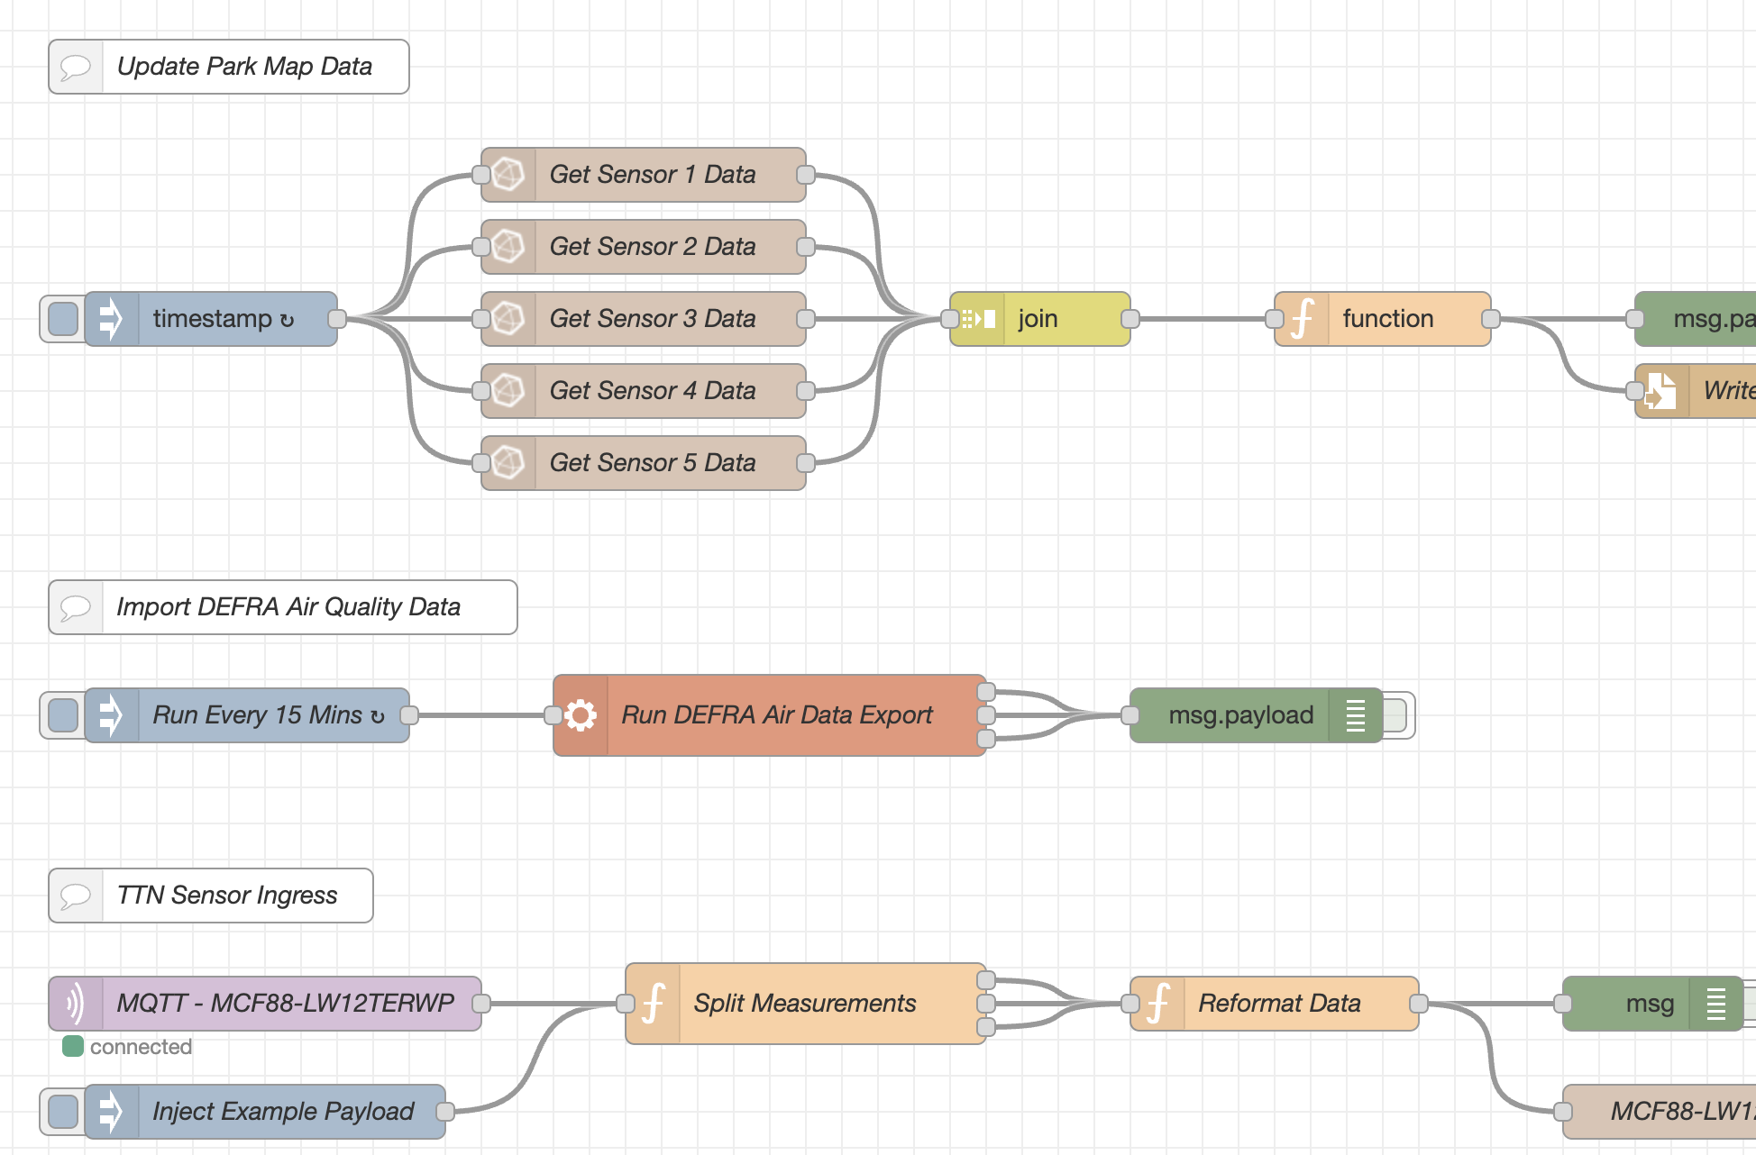
Task: Select the Split Measurements node label
Action: point(805,1004)
